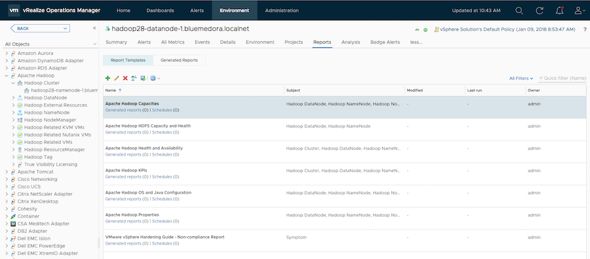
Task: Run the selected report template icon
Action: coord(143,78)
